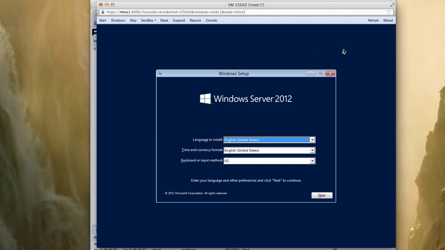
Task: Click the Windows Setup title bar icon
Action: [160, 73]
